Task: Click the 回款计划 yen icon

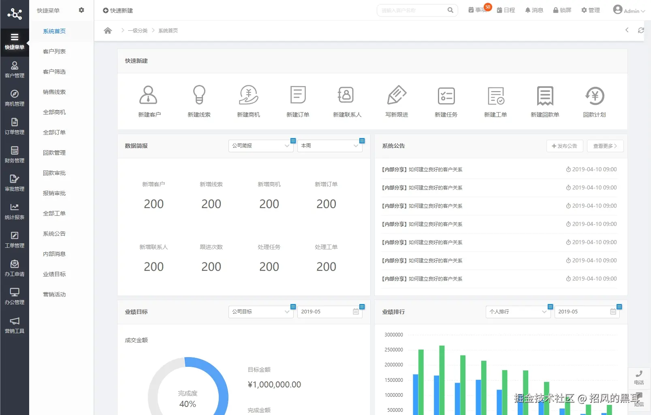Action: [x=594, y=96]
